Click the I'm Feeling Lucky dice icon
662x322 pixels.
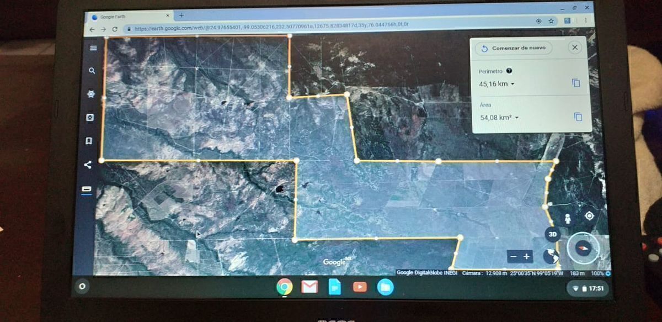pyautogui.click(x=90, y=118)
